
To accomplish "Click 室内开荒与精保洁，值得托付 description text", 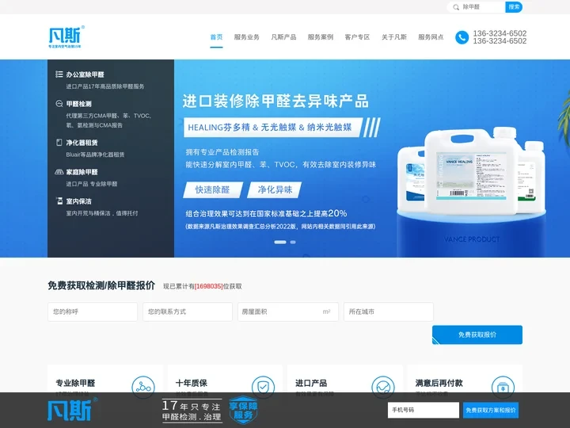I will point(102,213).
